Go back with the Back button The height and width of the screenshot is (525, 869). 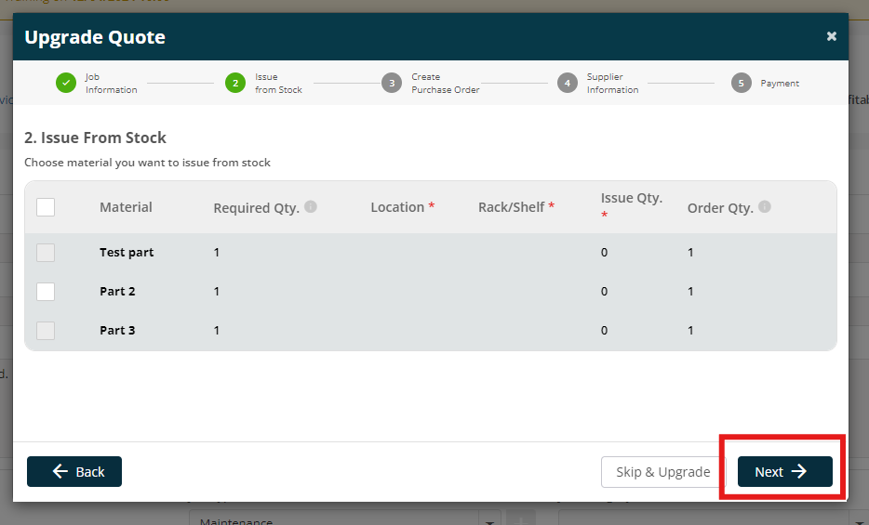(x=74, y=471)
